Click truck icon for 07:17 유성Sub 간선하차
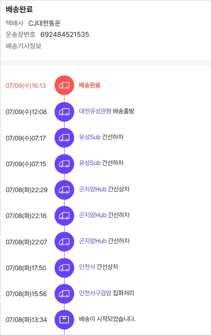The height and width of the screenshot is (335, 211). (x=64, y=138)
